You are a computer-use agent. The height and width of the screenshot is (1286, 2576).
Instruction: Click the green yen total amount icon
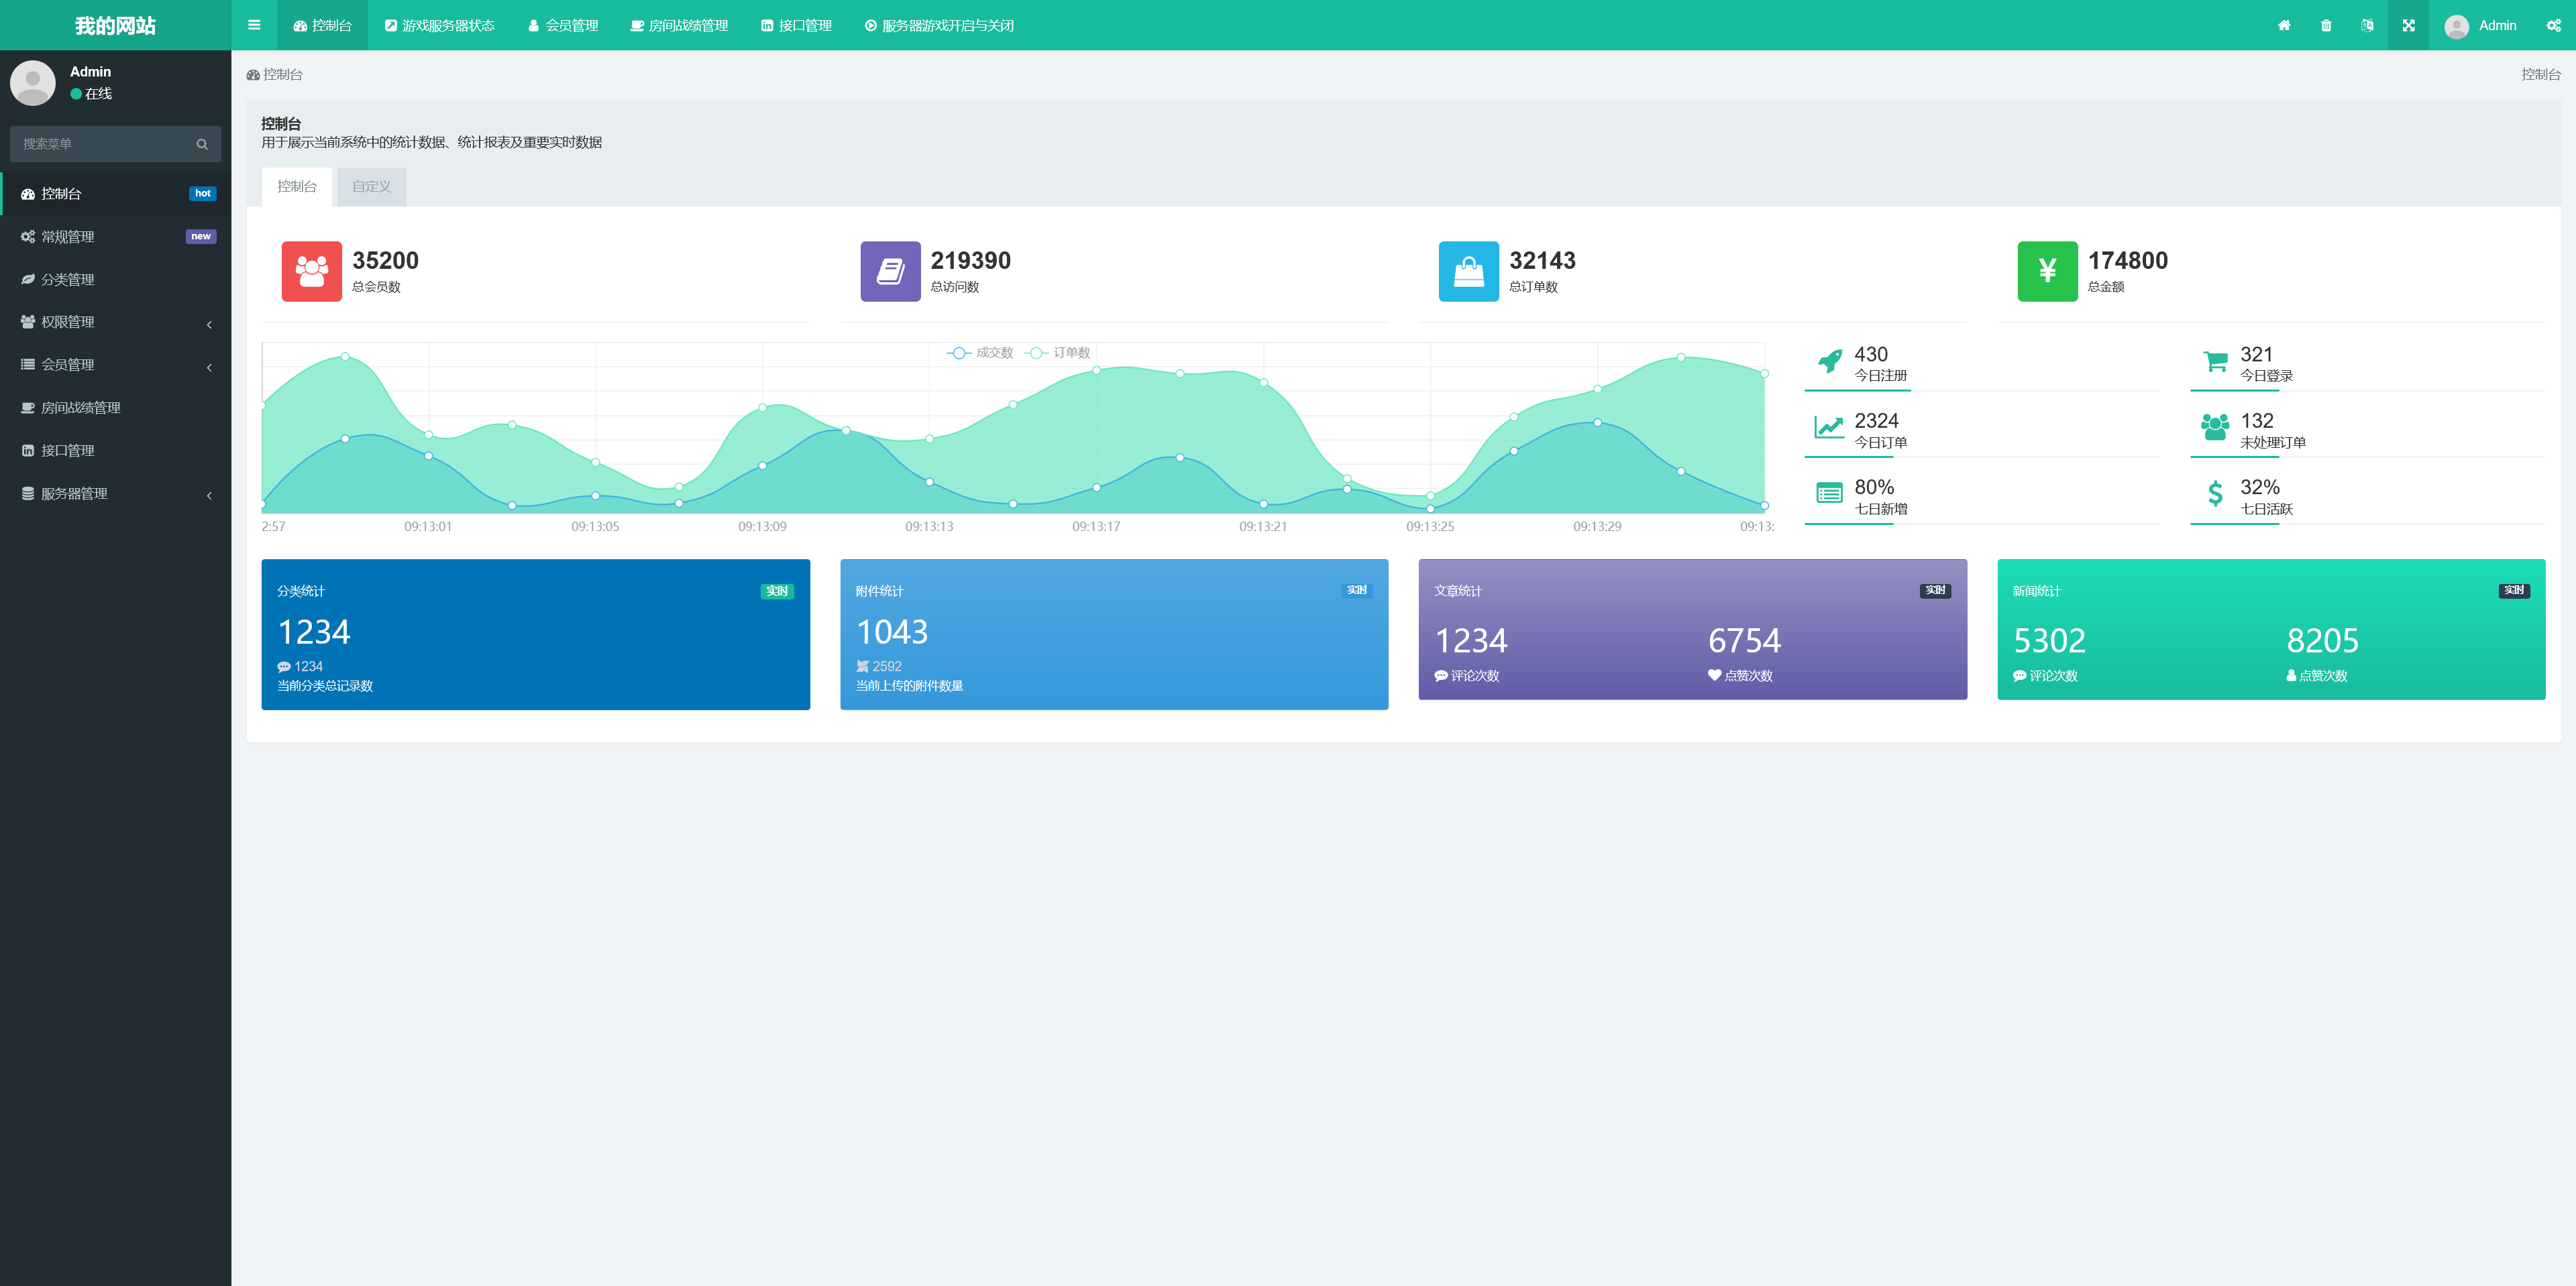(x=2046, y=271)
